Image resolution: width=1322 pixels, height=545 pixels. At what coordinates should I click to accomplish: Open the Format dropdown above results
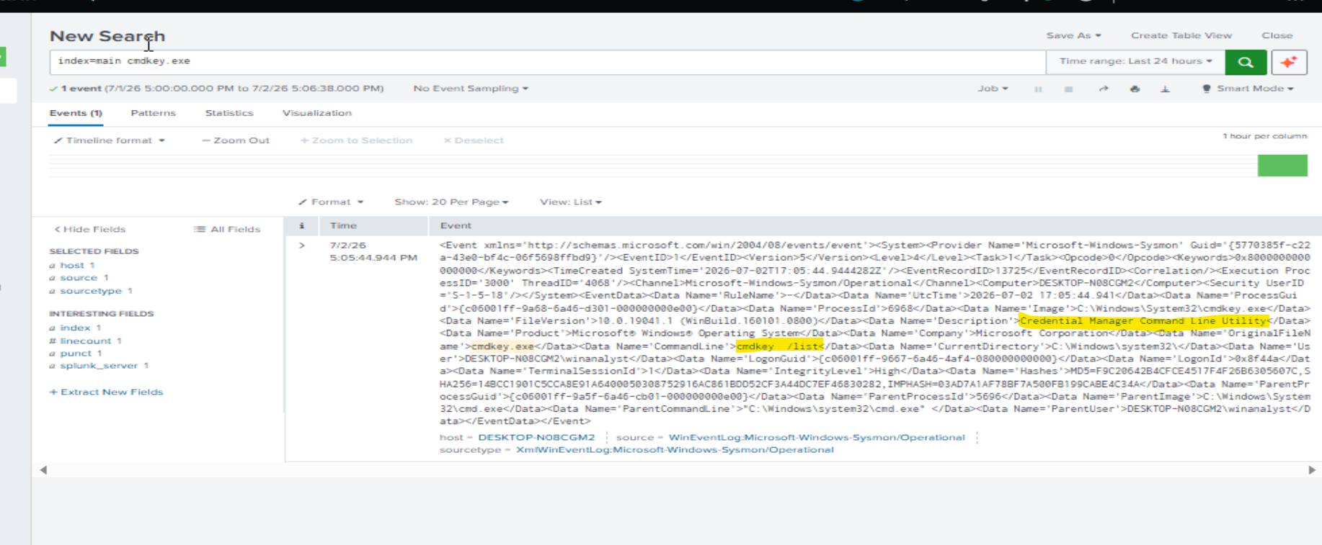pyautogui.click(x=331, y=202)
